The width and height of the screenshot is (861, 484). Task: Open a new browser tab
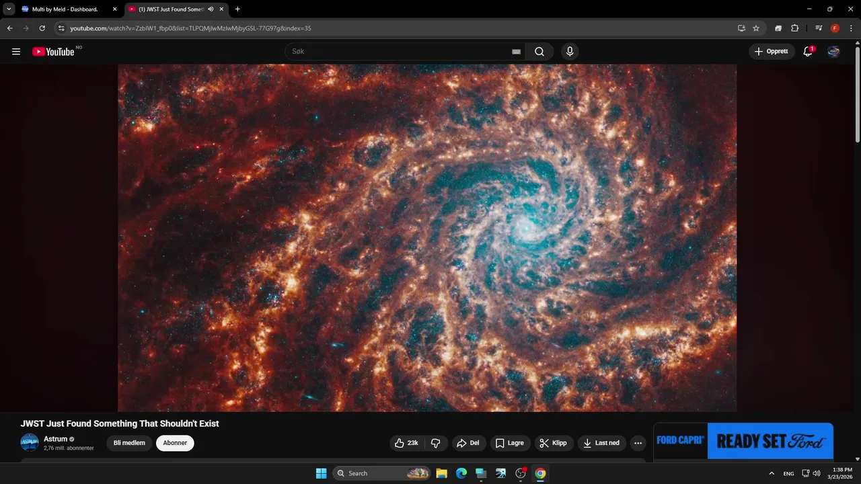click(237, 9)
